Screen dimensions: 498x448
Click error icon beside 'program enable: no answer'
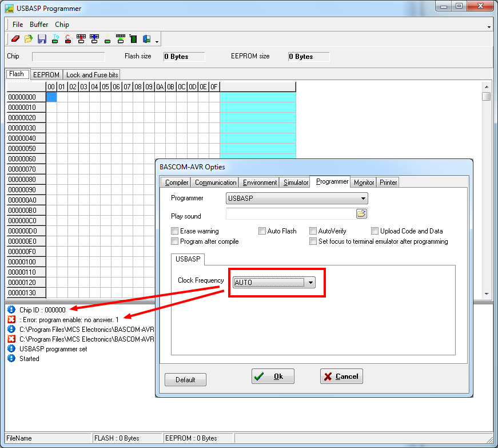coord(11,319)
